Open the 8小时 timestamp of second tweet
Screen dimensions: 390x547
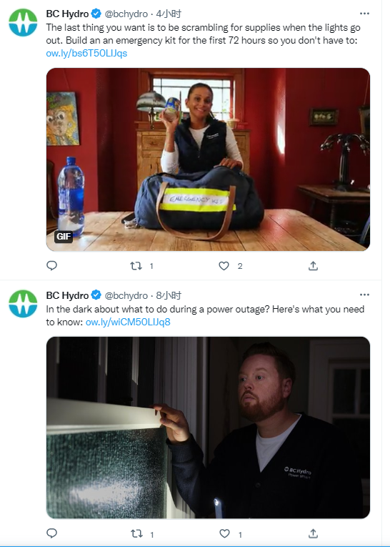click(169, 295)
